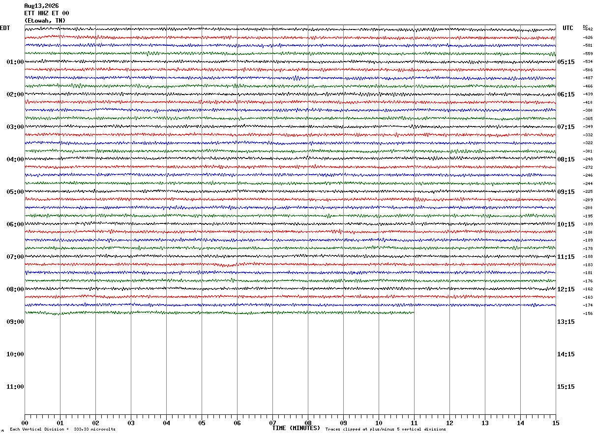Click the DC offset value '-365'
595x436 pixels.
(x=588, y=119)
